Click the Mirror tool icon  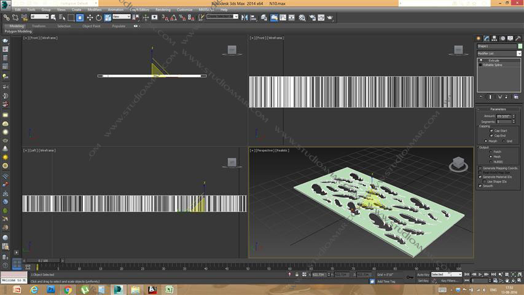[x=245, y=18]
